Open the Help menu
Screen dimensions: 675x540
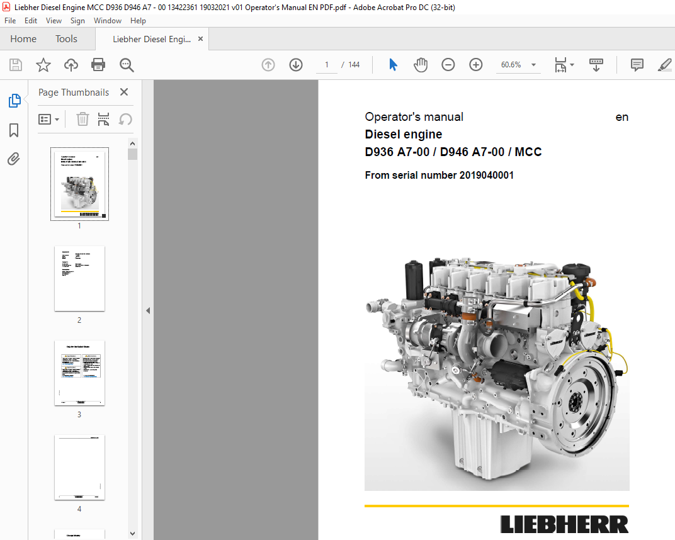[138, 21]
